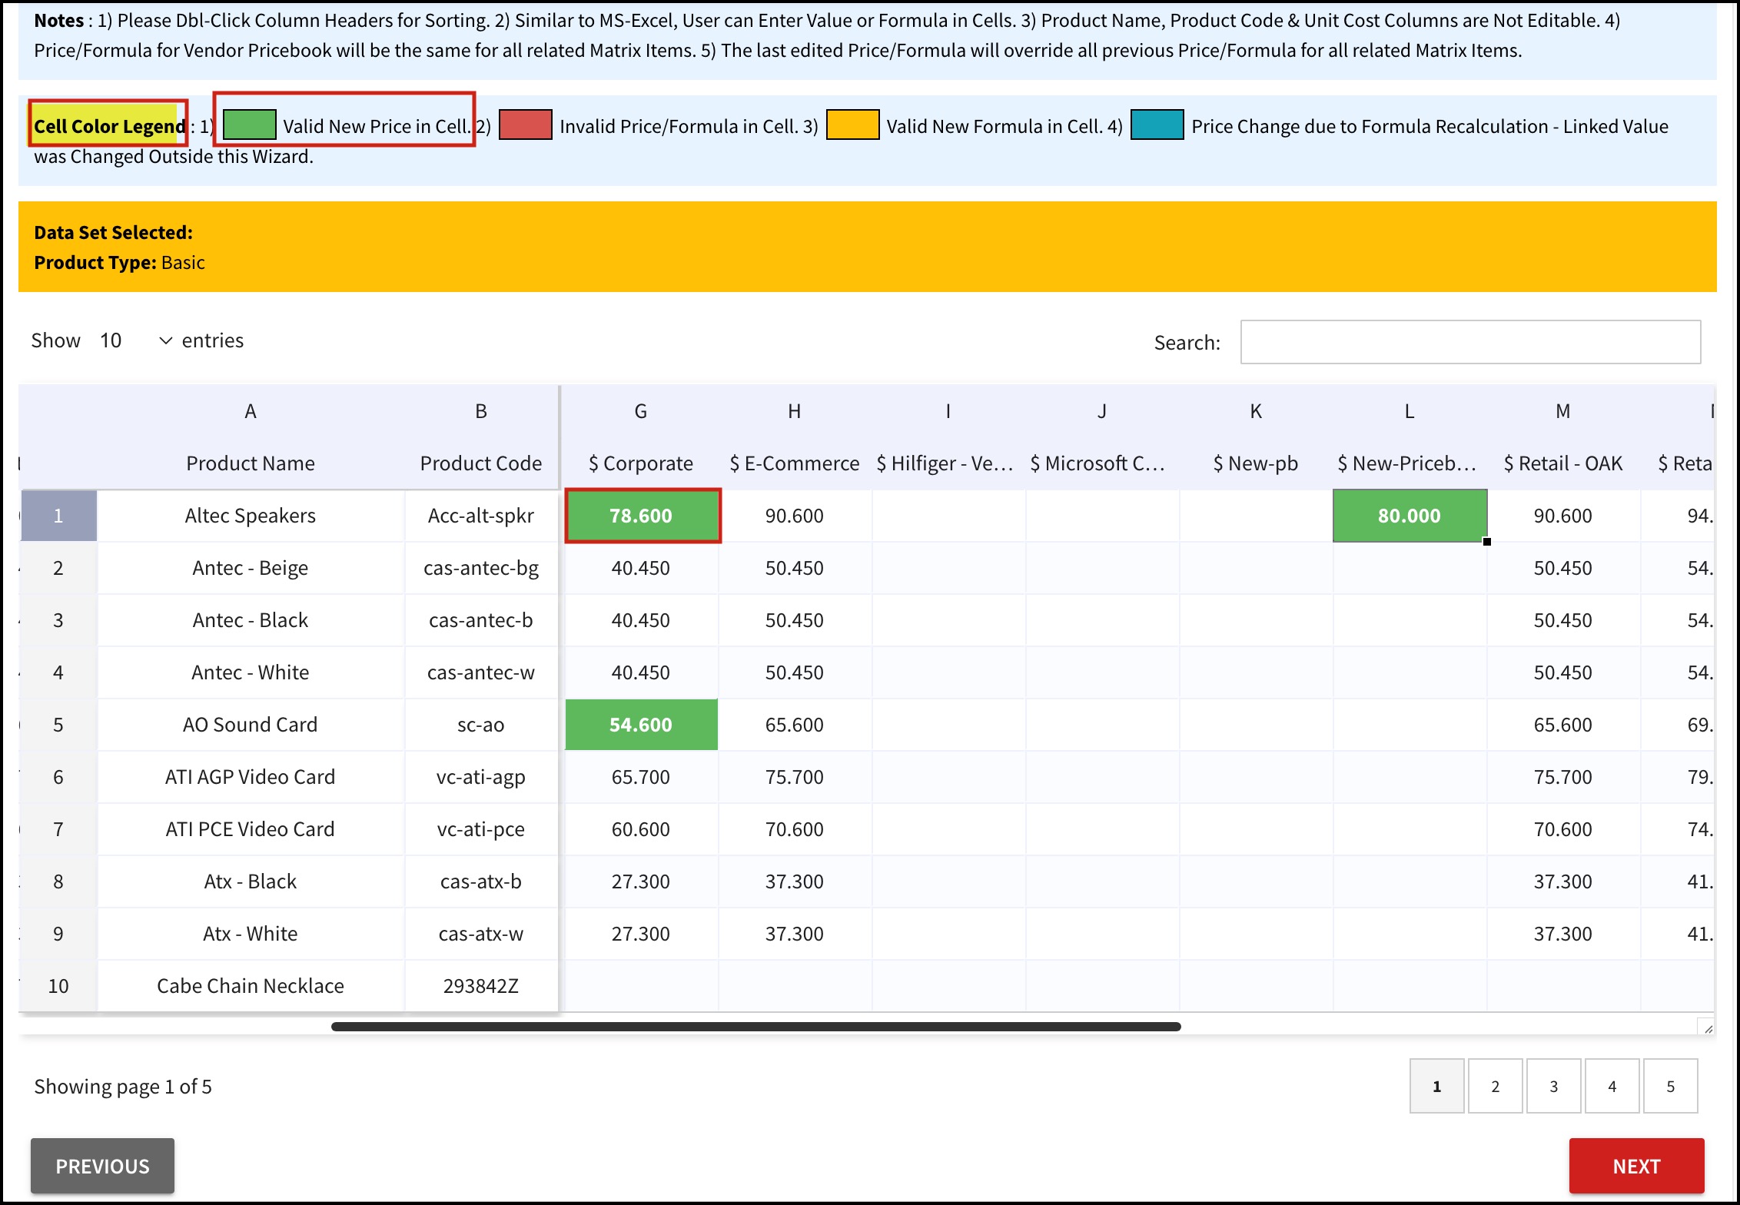Viewport: 1740px width, 1205px height.
Task: Go to page 5 of results
Action: click(1670, 1086)
